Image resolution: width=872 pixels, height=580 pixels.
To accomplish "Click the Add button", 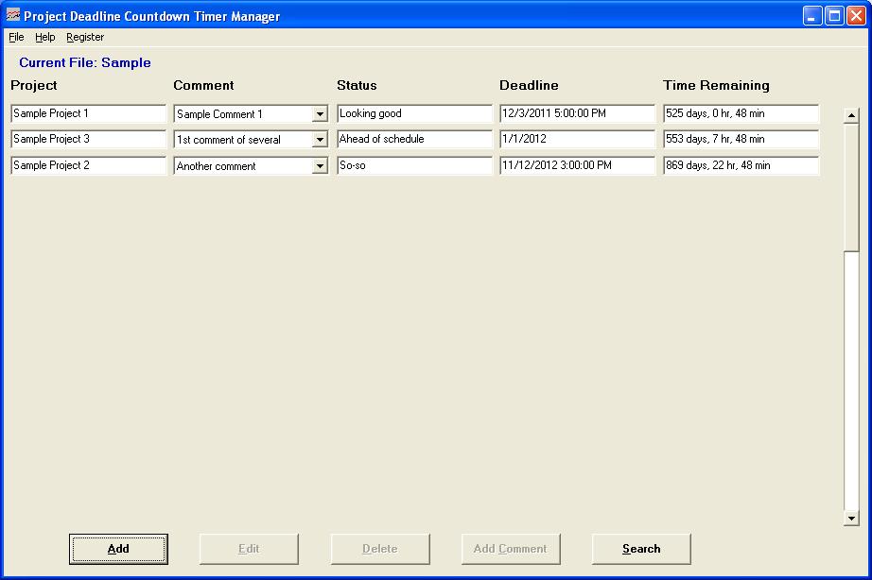I will click(118, 549).
